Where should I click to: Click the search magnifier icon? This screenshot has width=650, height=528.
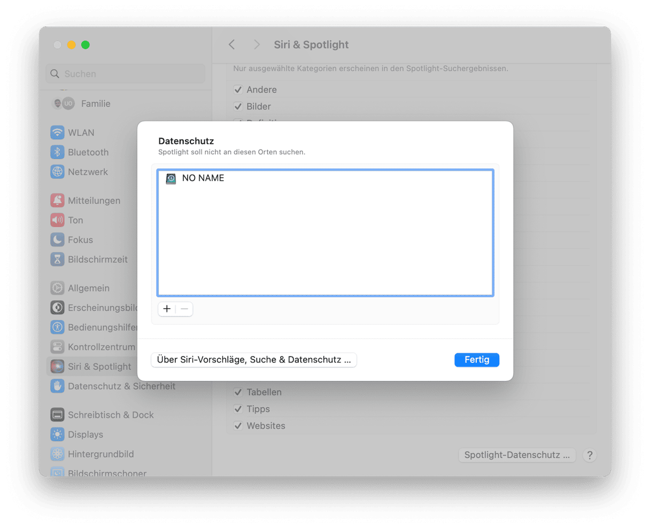click(x=55, y=74)
